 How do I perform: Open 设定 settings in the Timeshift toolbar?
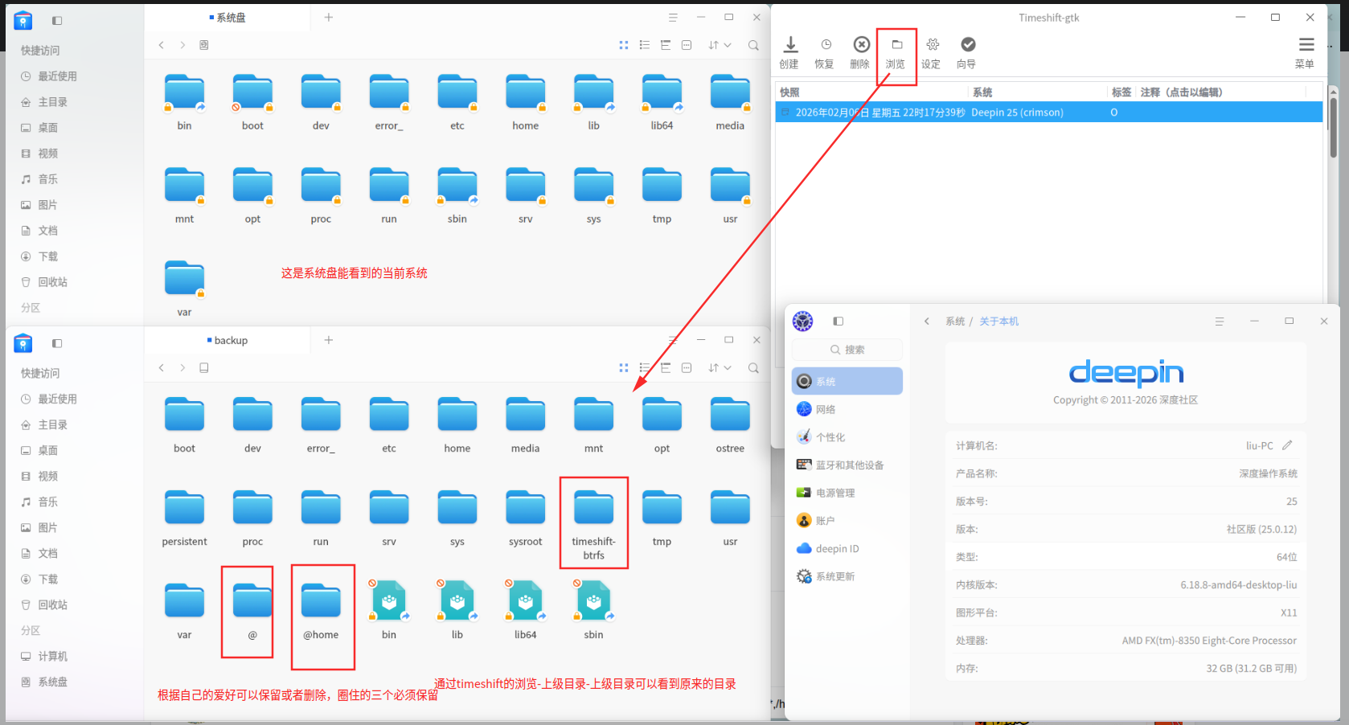(931, 52)
